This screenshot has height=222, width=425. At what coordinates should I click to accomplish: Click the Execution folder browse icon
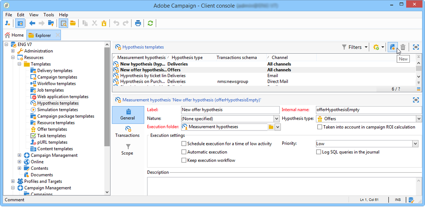coord(271,127)
